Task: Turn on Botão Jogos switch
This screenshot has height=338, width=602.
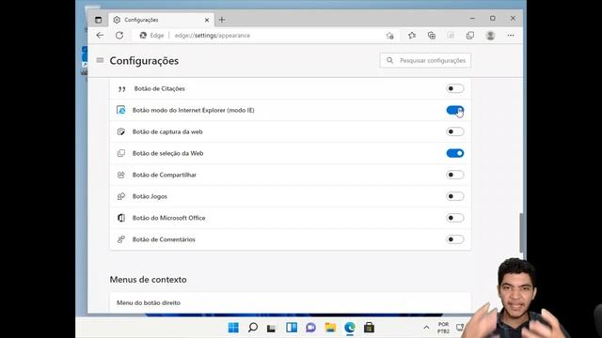Action: 455,196
